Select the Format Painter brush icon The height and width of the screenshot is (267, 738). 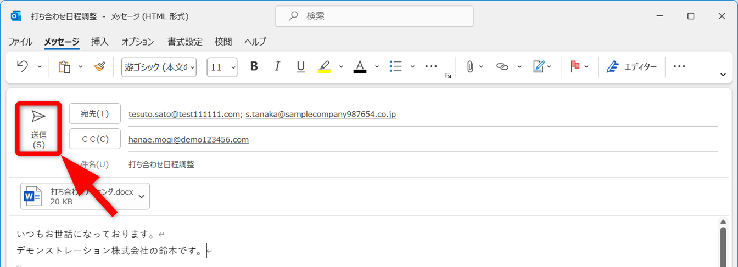pos(99,66)
